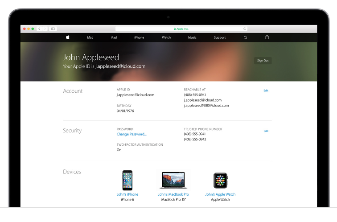Open John's MacBook Pro device link
The height and width of the screenshot is (222, 337).
click(173, 194)
